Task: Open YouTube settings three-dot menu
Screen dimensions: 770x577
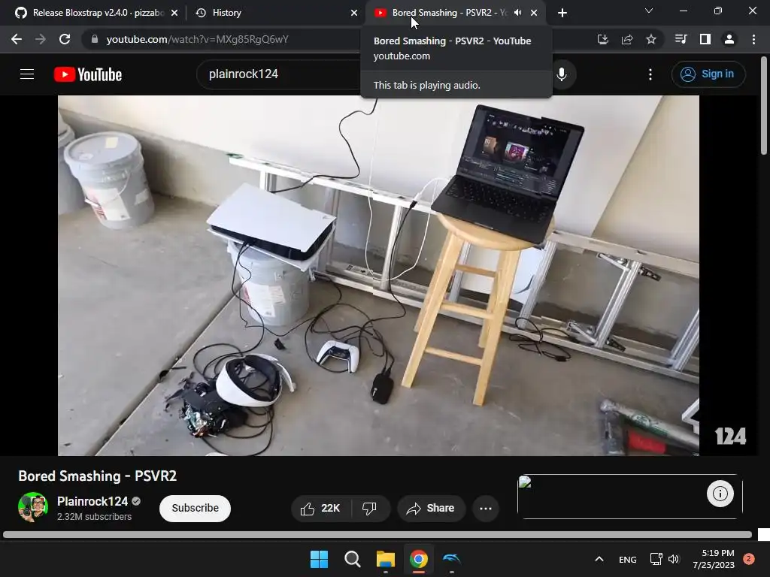Action: 650,74
